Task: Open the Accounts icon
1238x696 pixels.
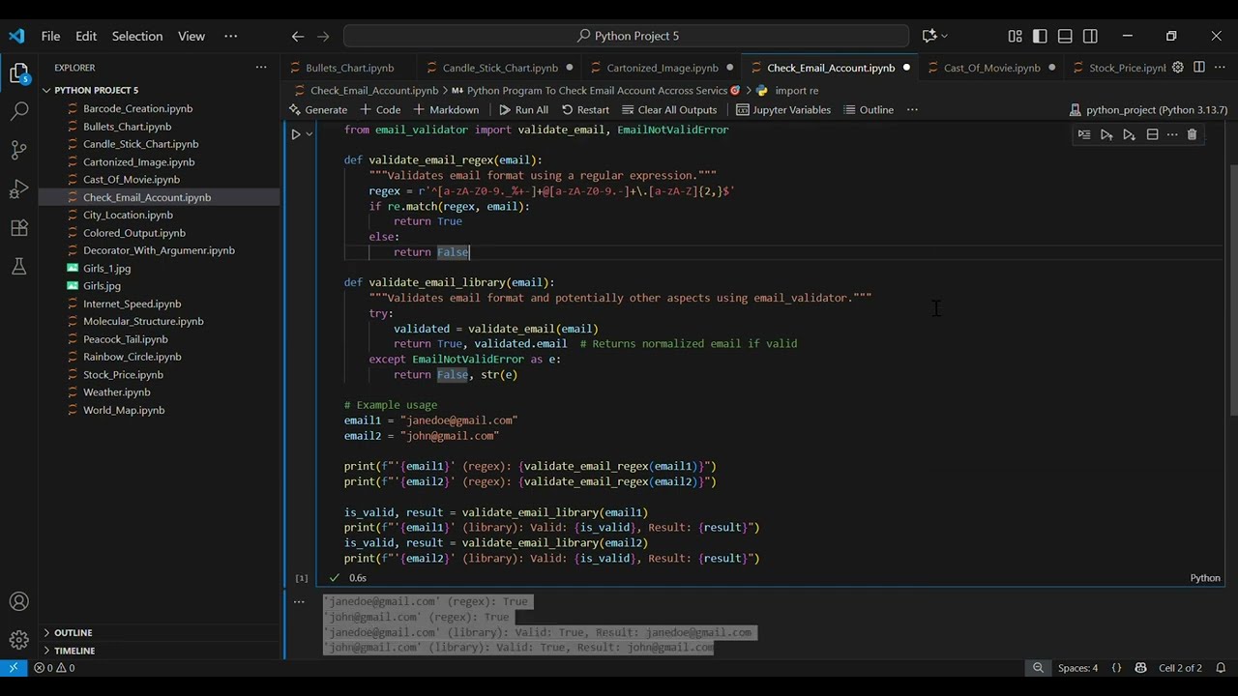Action: [18, 602]
